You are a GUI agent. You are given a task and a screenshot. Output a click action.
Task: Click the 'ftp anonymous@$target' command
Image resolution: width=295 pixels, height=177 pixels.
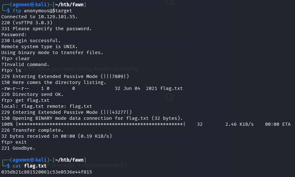point(42,11)
